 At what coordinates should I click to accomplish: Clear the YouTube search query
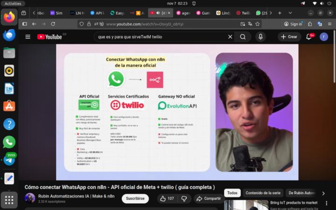pos(230,37)
